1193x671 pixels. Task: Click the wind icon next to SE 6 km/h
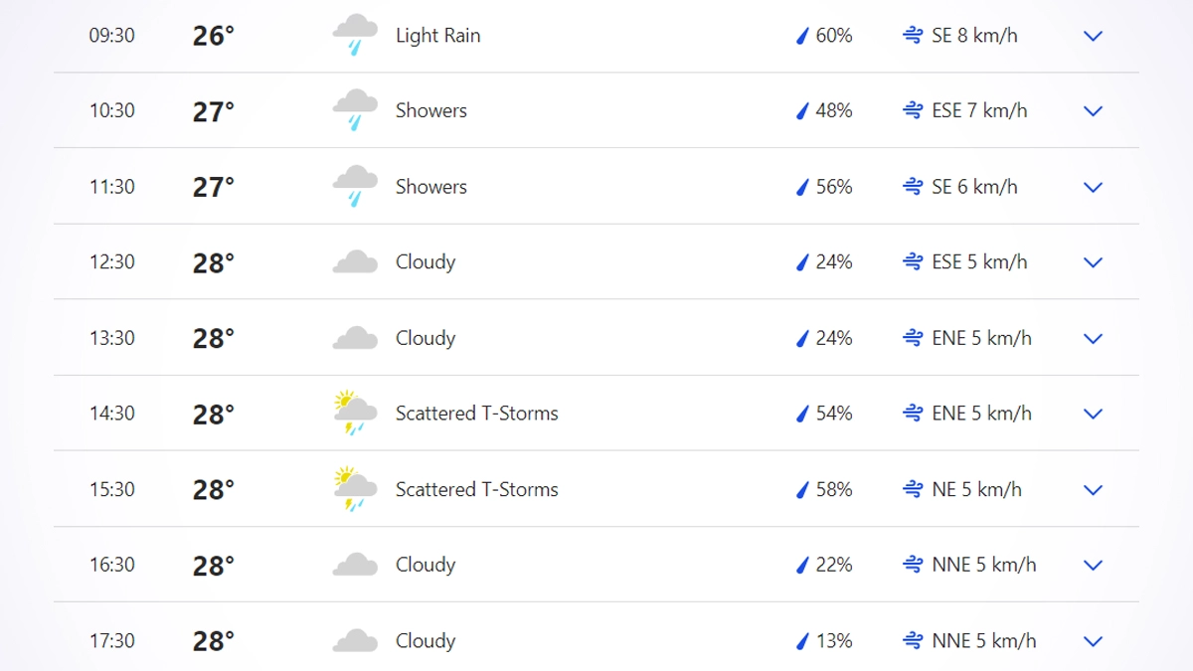(x=913, y=187)
